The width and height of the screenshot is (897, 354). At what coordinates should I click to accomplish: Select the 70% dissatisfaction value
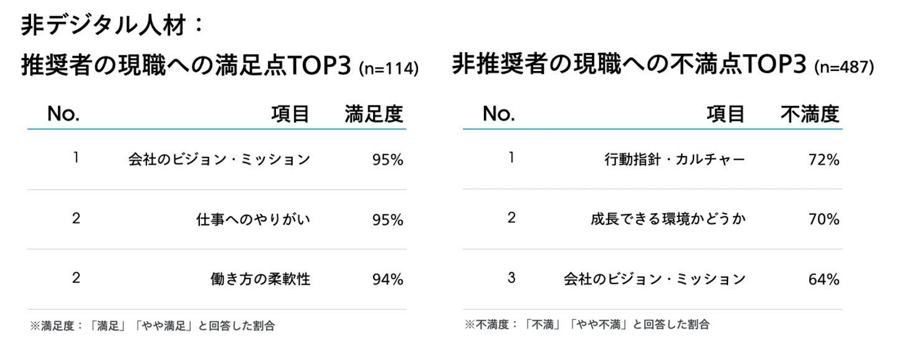point(823,220)
